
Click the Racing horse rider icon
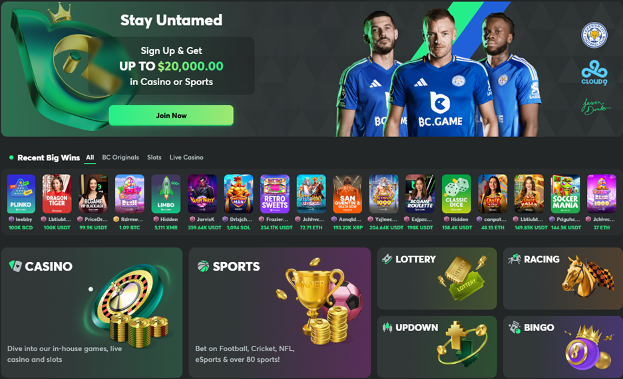(x=514, y=259)
